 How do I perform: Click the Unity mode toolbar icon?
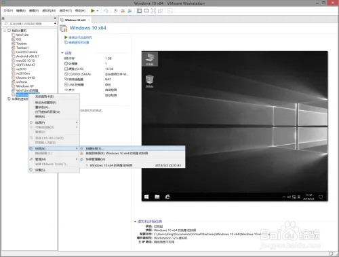161,11
